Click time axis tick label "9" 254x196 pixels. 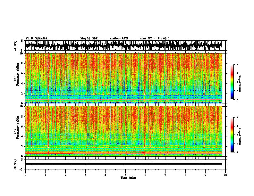[x=205, y=175]
